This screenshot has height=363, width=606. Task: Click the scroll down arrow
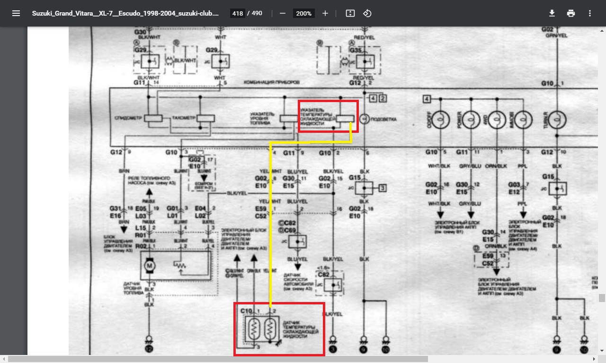coord(602,351)
